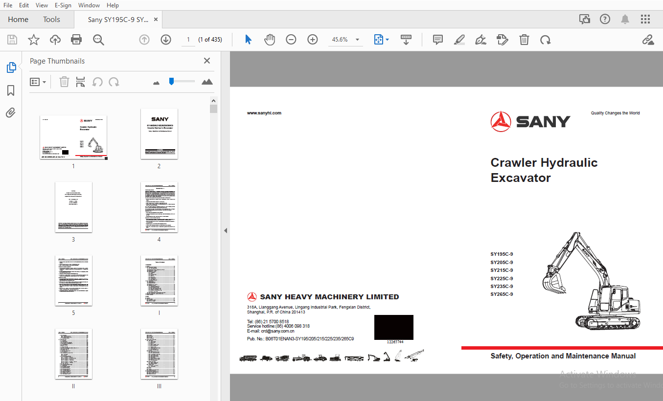Open thumbnails panel options dropdown
This screenshot has height=401, width=663.
38,82
